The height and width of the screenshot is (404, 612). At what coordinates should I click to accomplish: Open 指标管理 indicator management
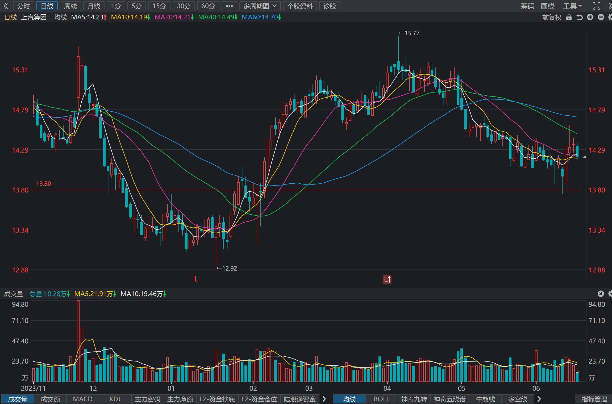coord(594,399)
